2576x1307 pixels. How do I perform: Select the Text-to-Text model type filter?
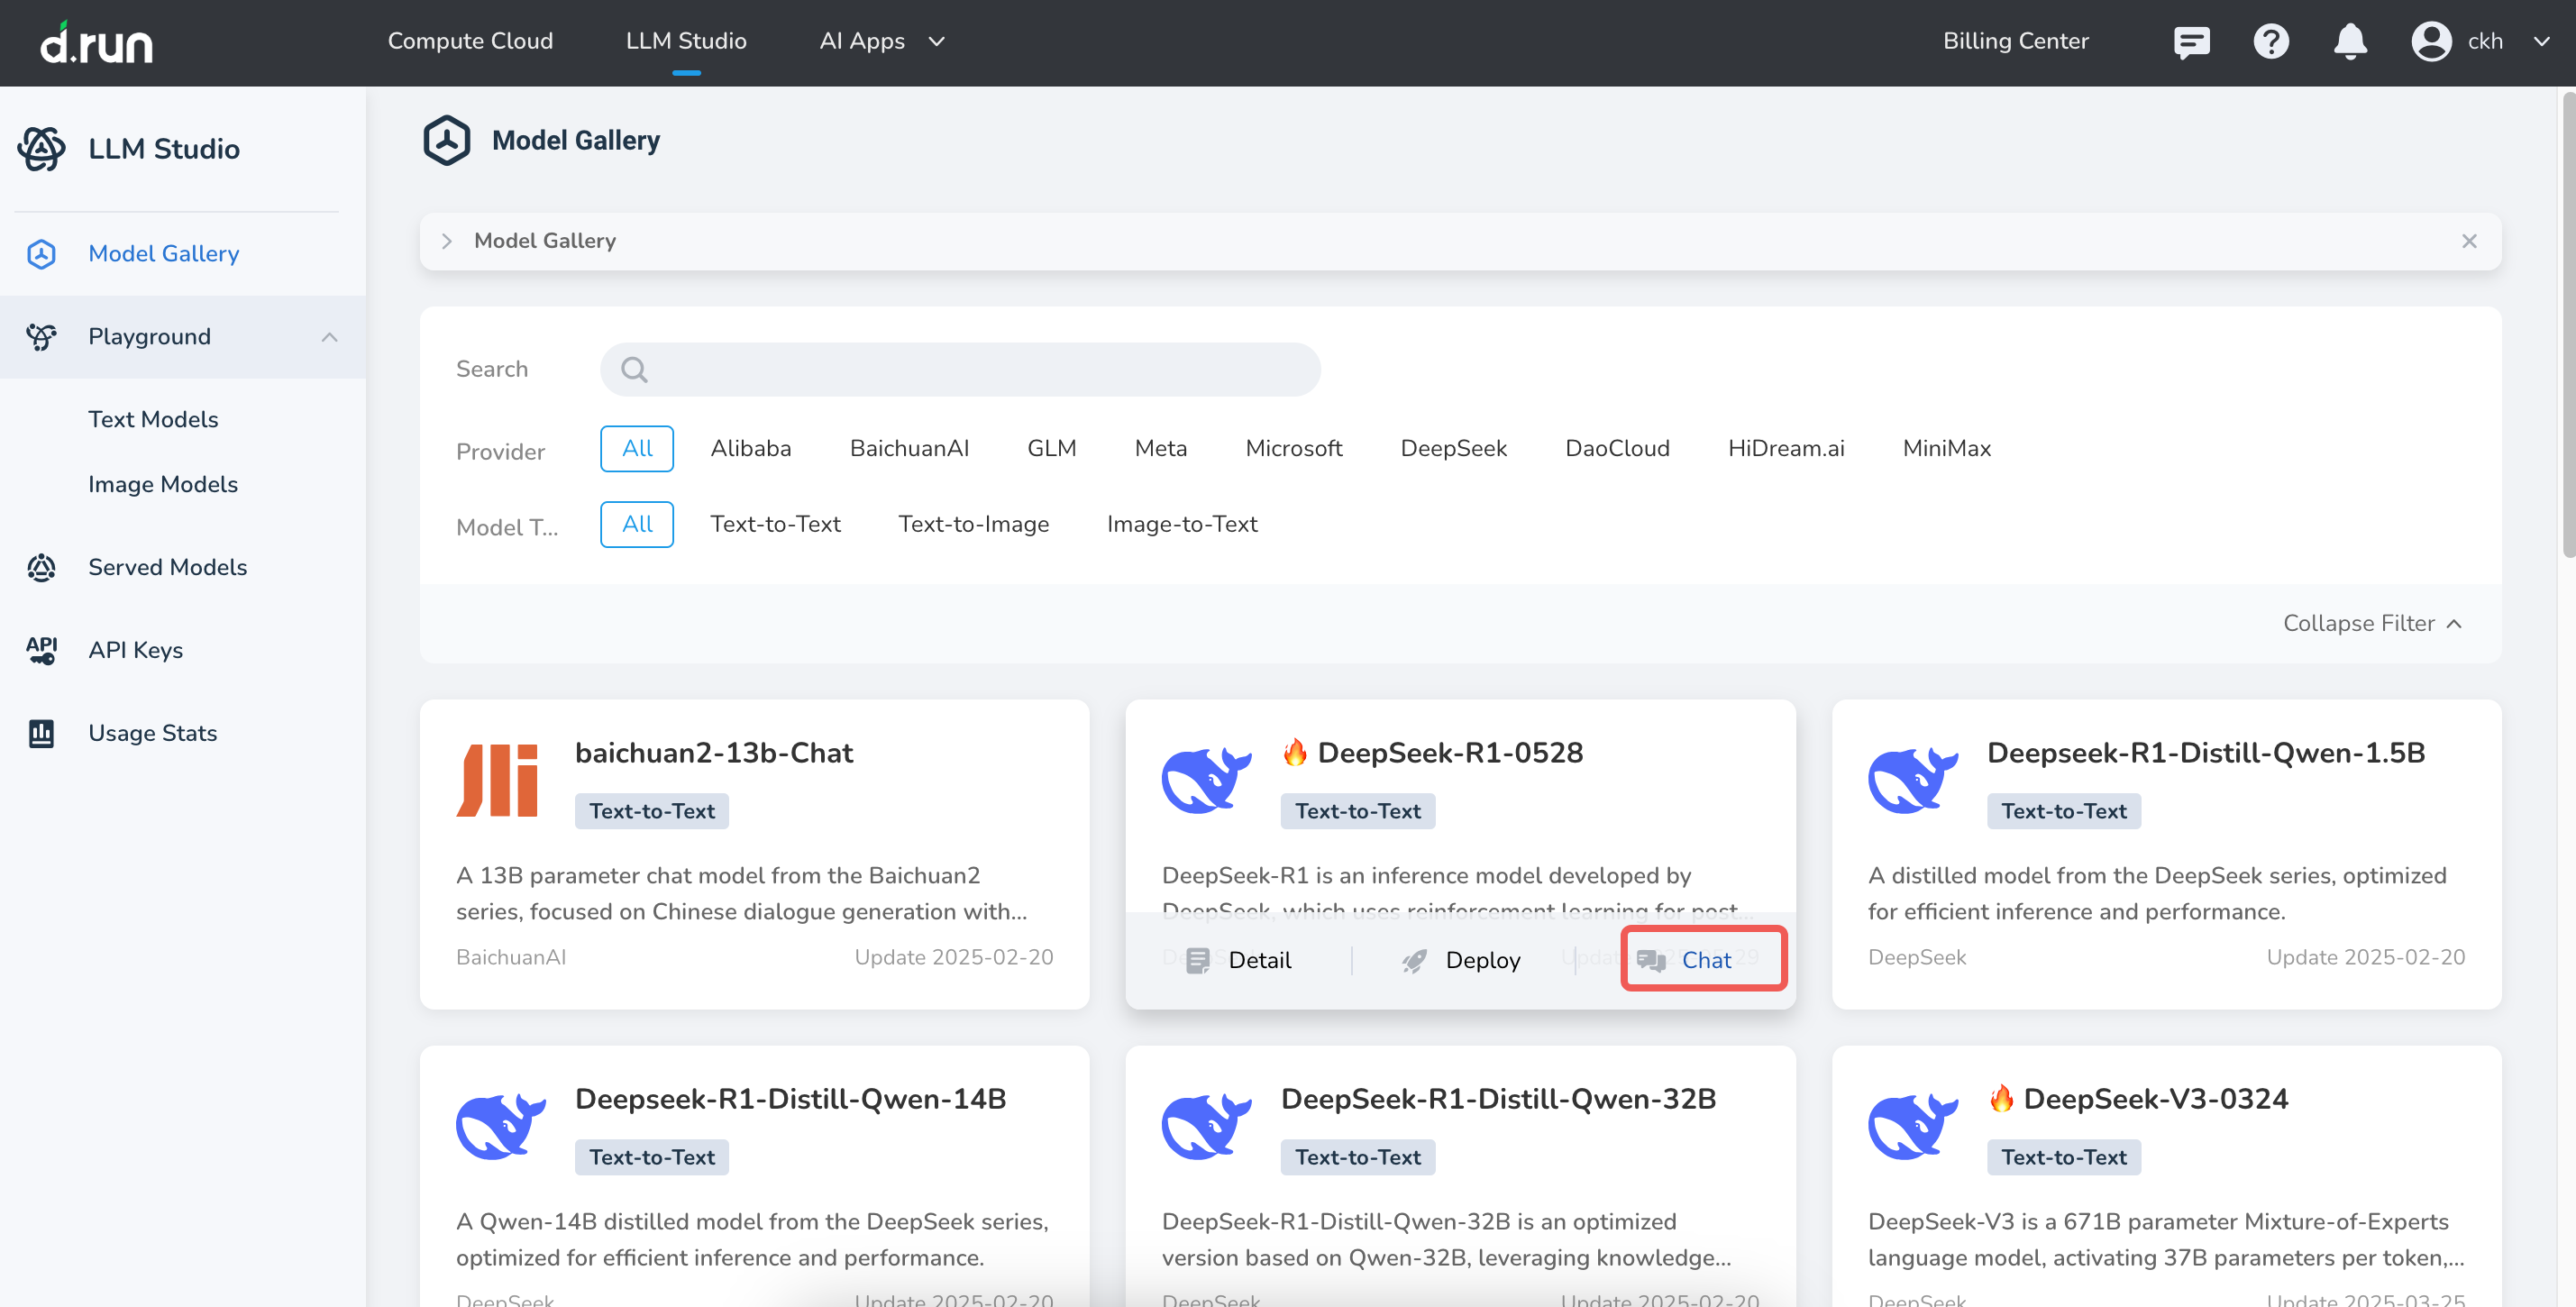click(775, 524)
